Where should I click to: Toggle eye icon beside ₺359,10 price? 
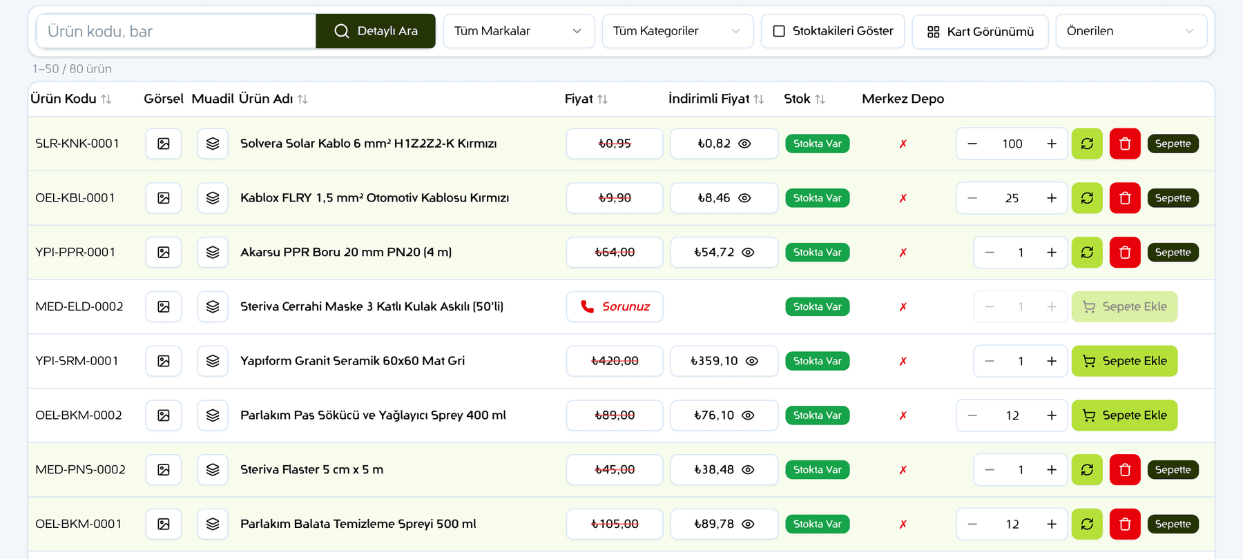tap(752, 361)
